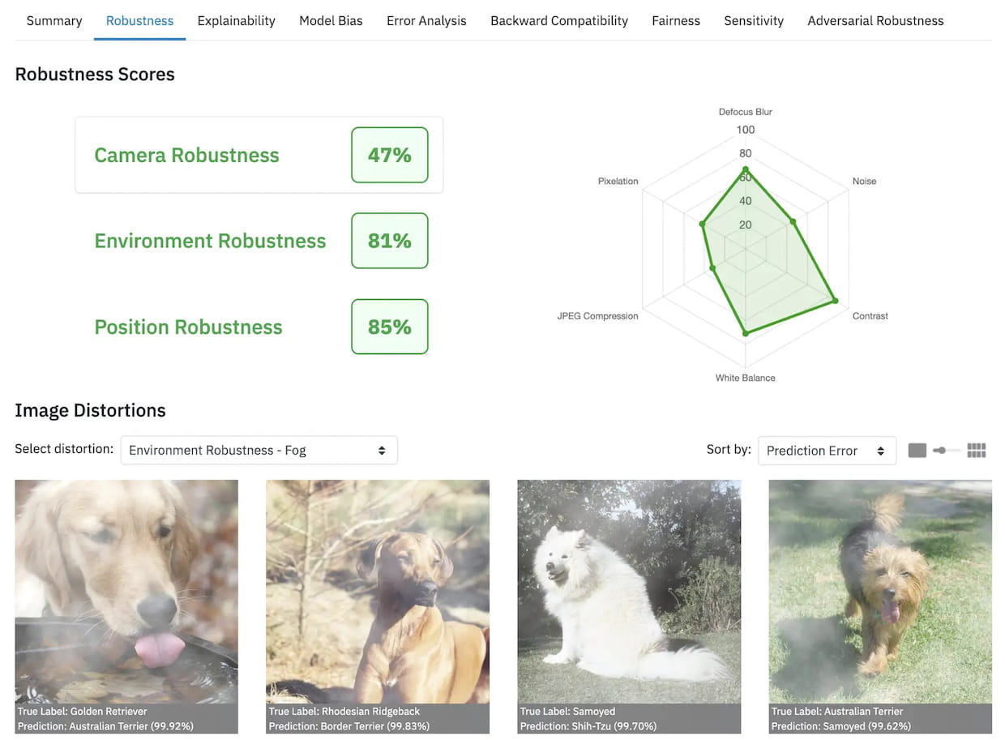The width and height of the screenshot is (1005, 740).
Task: Click the Defocus Blur radar point
Action: 745,169
